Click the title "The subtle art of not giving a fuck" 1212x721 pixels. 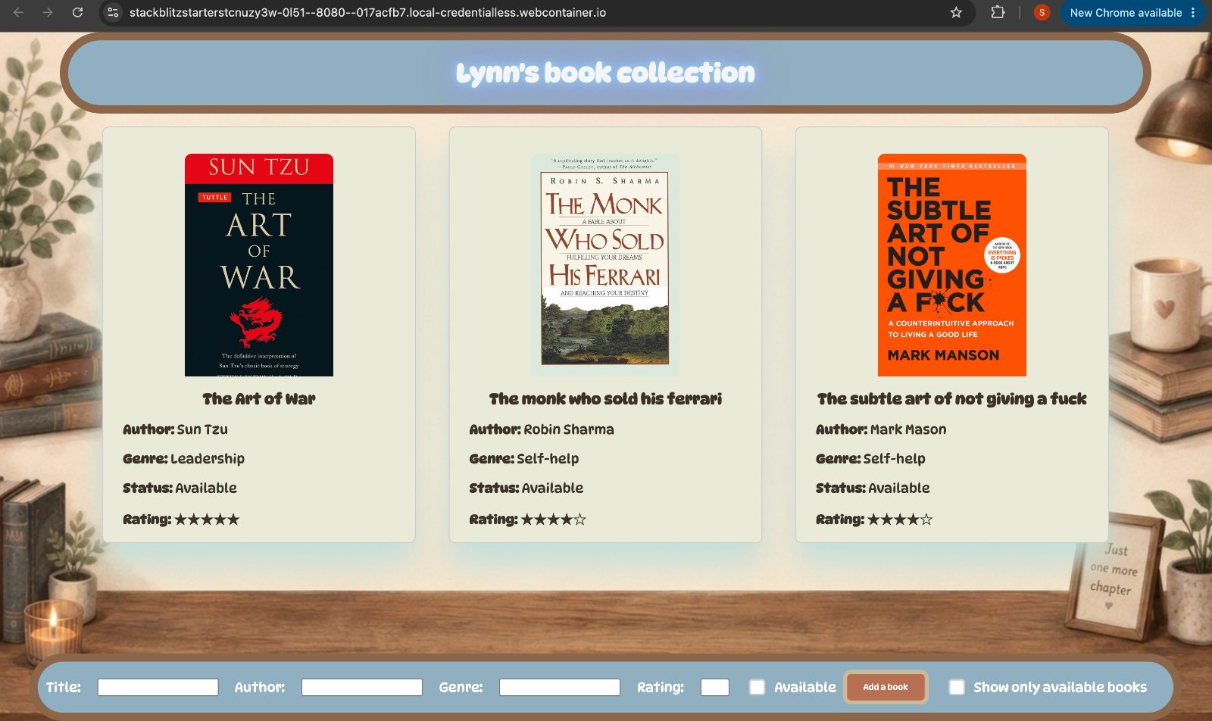click(952, 399)
